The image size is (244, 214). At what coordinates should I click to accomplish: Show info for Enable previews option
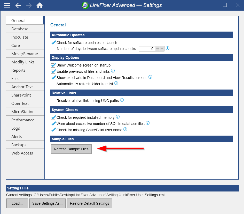(113, 71)
